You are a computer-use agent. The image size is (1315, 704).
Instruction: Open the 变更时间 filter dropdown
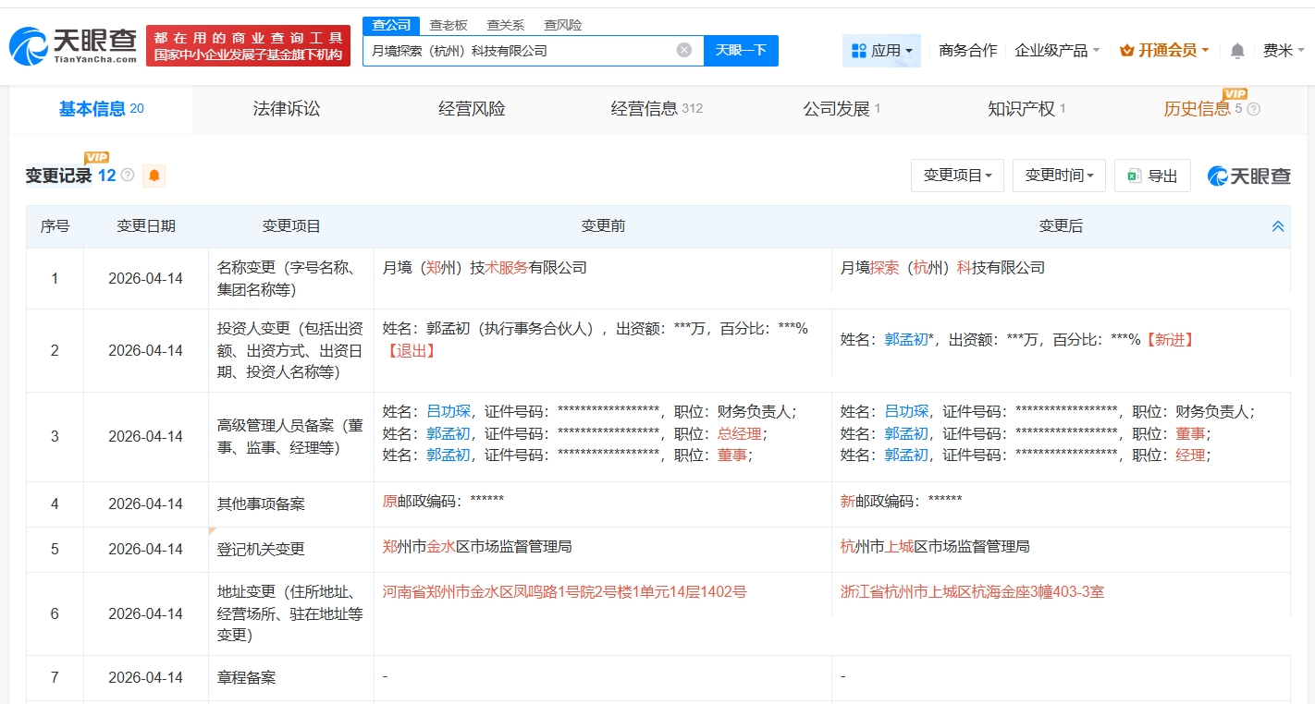(x=1059, y=176)
